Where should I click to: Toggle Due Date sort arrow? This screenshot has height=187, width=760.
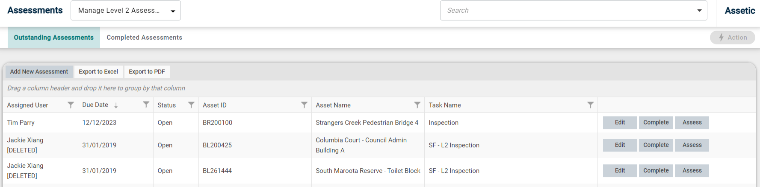point(116,105)
